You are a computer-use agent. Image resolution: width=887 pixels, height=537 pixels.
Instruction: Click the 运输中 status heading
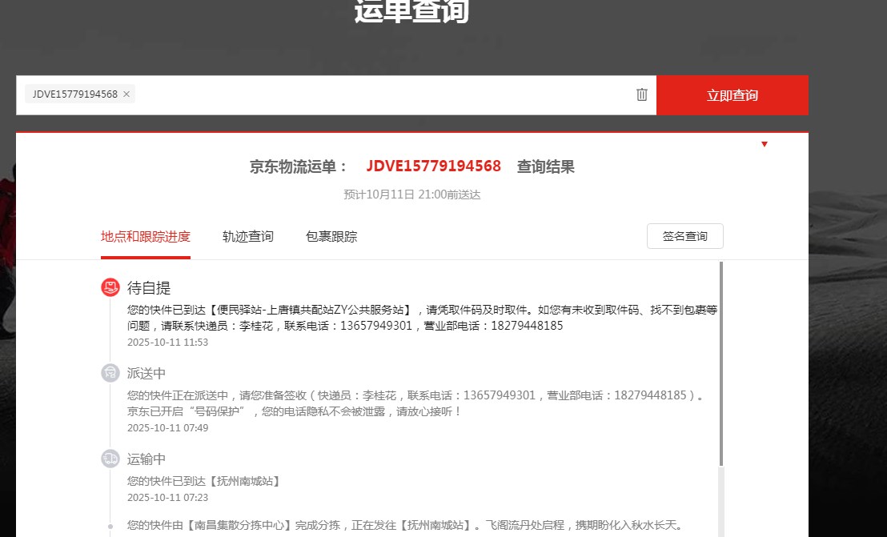point(146,459)
